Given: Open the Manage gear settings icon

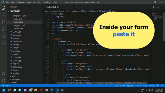Looking at the screenshot, I should click(3, 80).
